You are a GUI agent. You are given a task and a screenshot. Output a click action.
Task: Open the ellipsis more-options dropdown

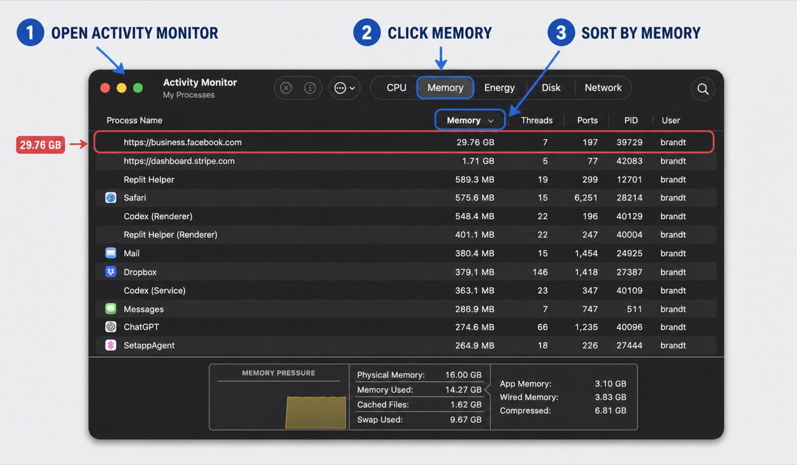[344, 88]
